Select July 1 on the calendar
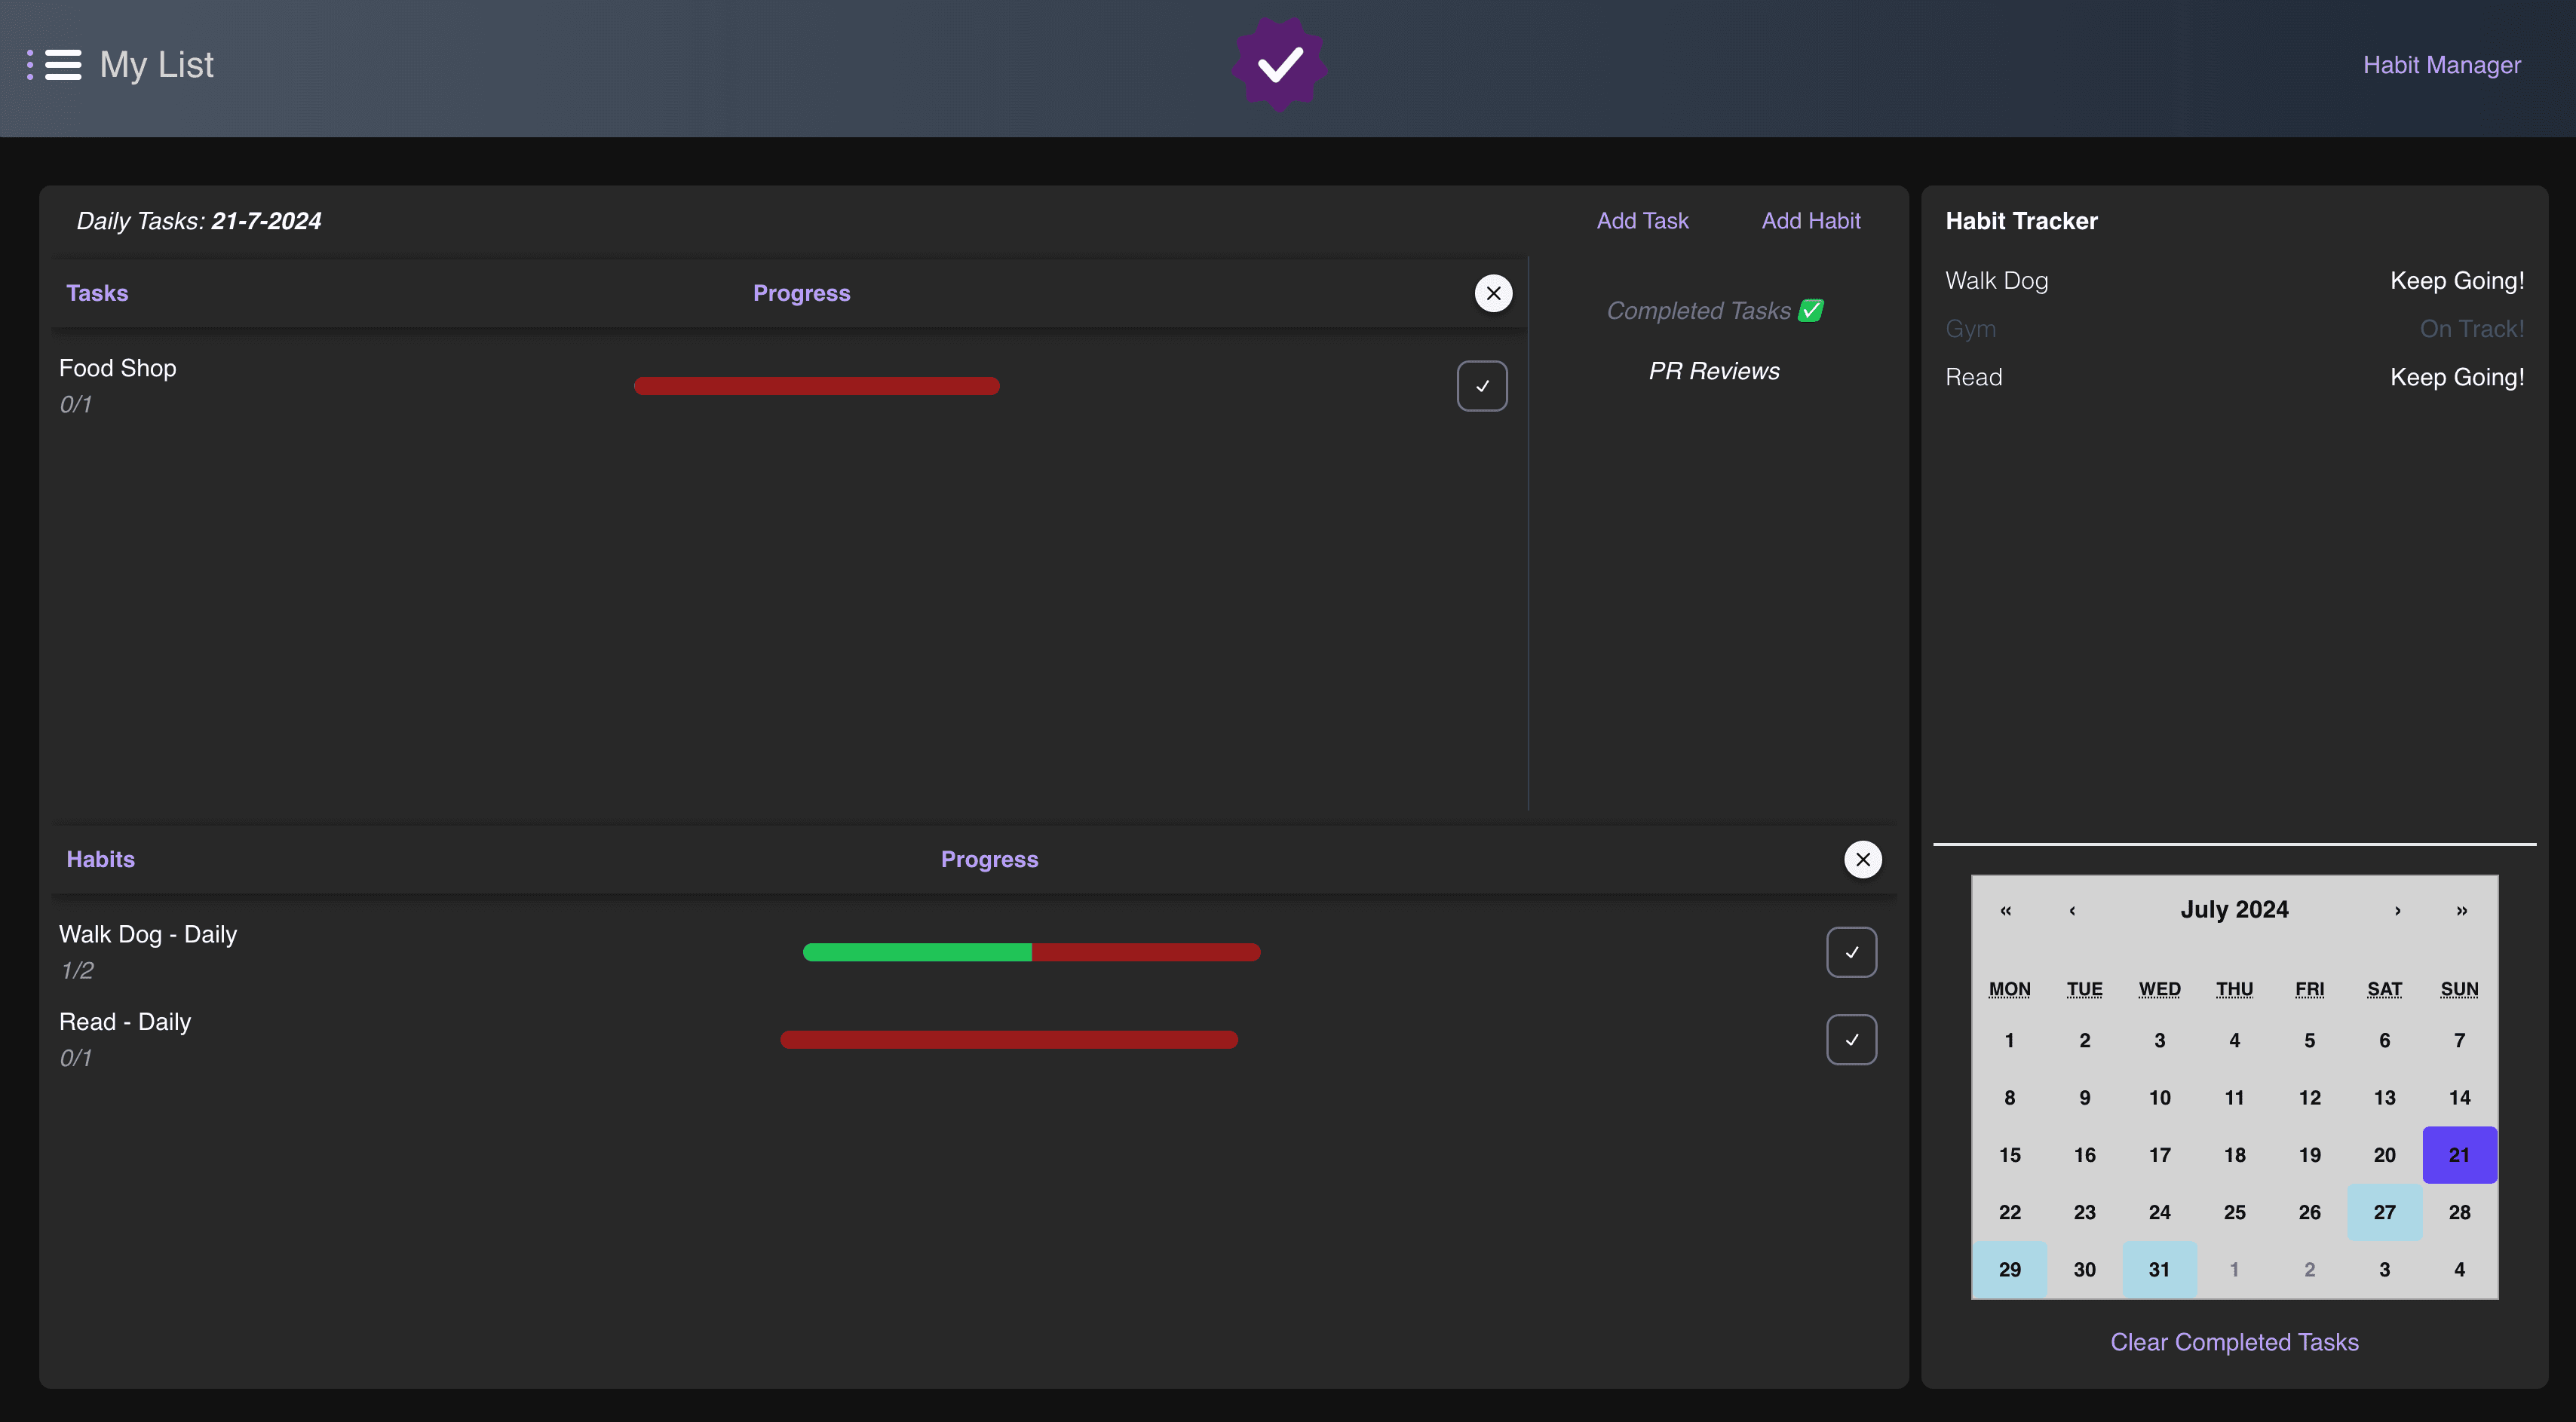 tap(2009, 1040)
